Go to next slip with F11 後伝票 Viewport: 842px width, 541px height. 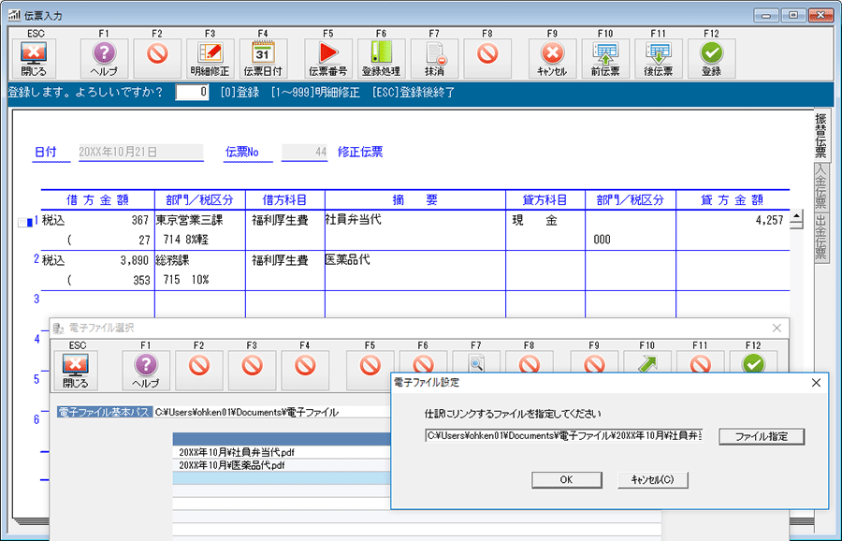[x=659, y=59]
